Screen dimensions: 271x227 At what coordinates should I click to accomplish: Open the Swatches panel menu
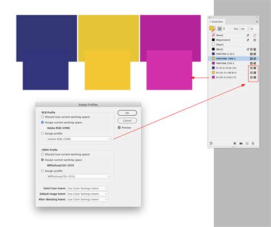[257, 22]
